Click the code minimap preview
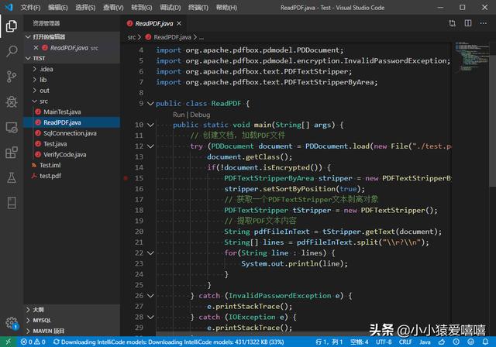The width and height of the screenshot is (496, 347). click(470, 57)
